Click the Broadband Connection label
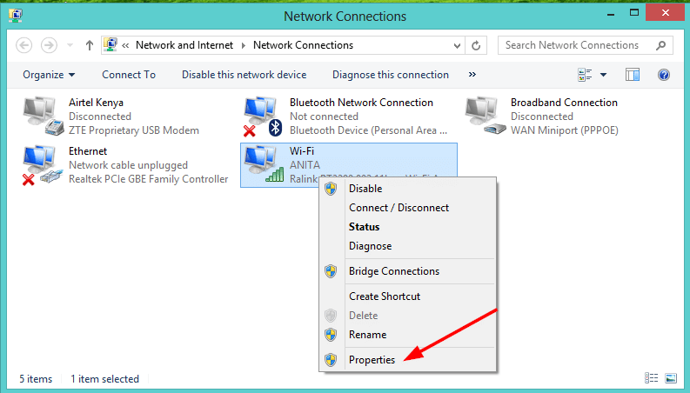This screenshot has width=690, height=393. pos(564,103)
